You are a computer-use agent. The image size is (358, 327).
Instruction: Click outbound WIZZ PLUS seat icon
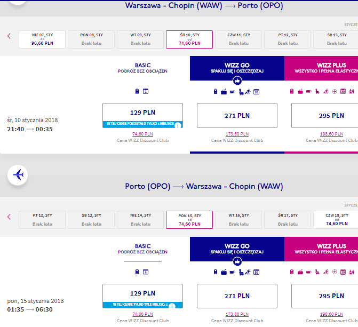317,92
